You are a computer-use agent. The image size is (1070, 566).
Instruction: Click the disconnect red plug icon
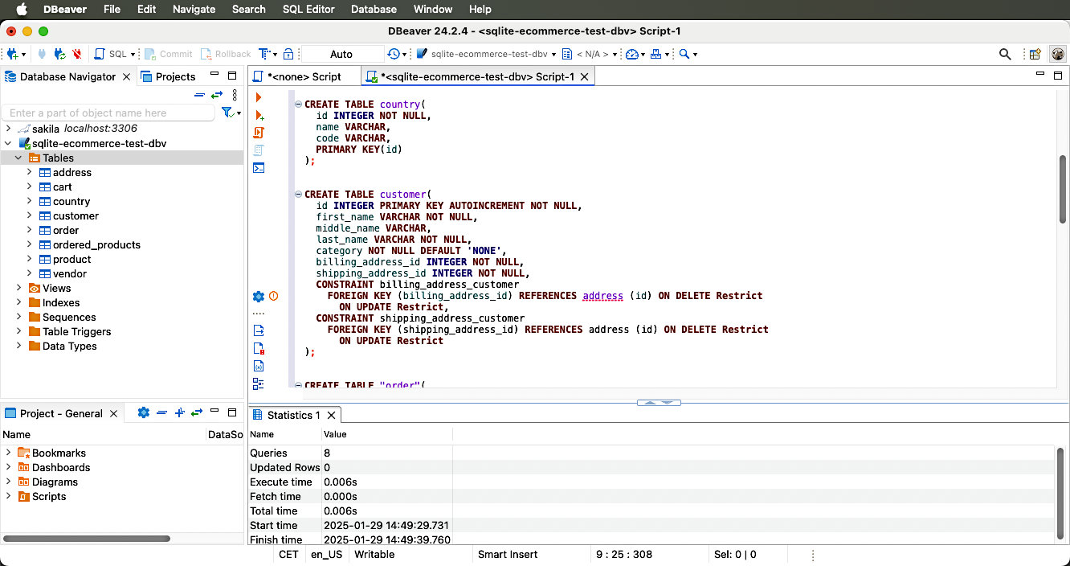[76, 54]
